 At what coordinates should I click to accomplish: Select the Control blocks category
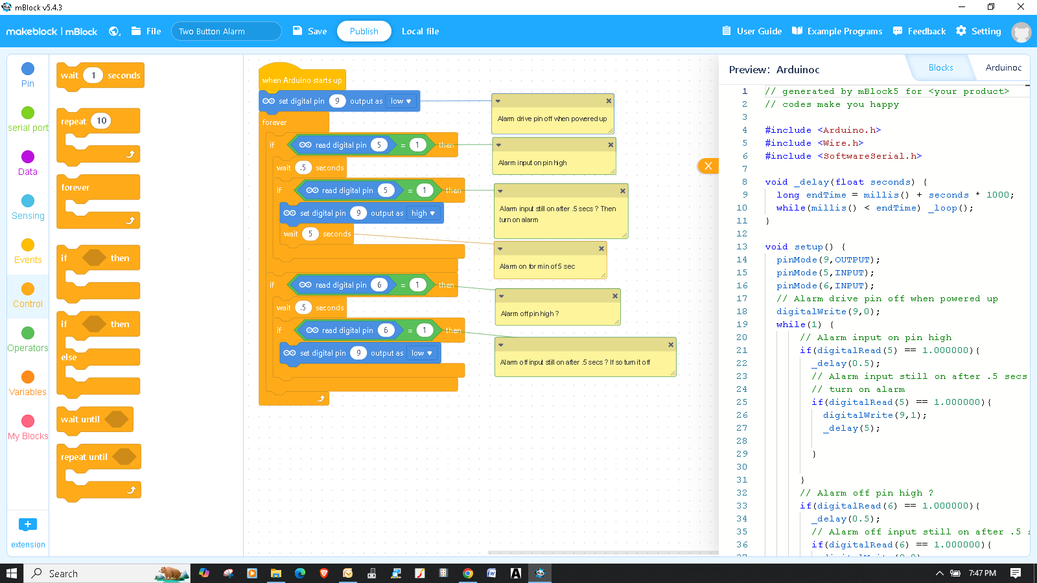pyautogui.click(x=28, y=295)
